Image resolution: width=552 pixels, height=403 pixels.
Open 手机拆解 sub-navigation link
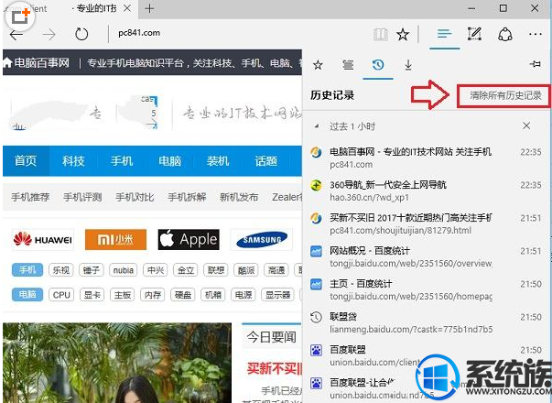click(187, 197)
